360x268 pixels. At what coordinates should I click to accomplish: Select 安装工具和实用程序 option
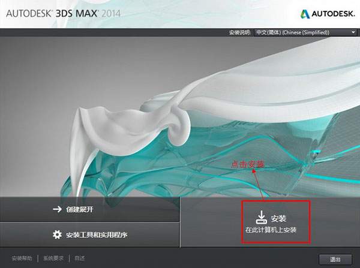tap(89, 234)
